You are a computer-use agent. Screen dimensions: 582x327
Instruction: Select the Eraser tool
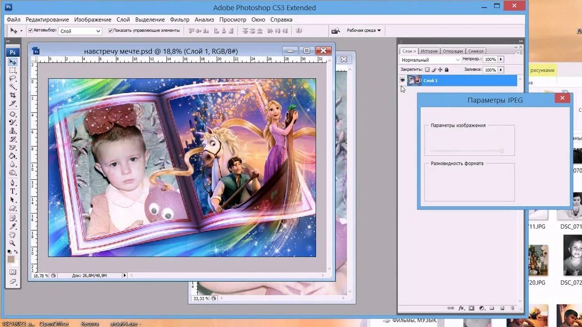13,148
